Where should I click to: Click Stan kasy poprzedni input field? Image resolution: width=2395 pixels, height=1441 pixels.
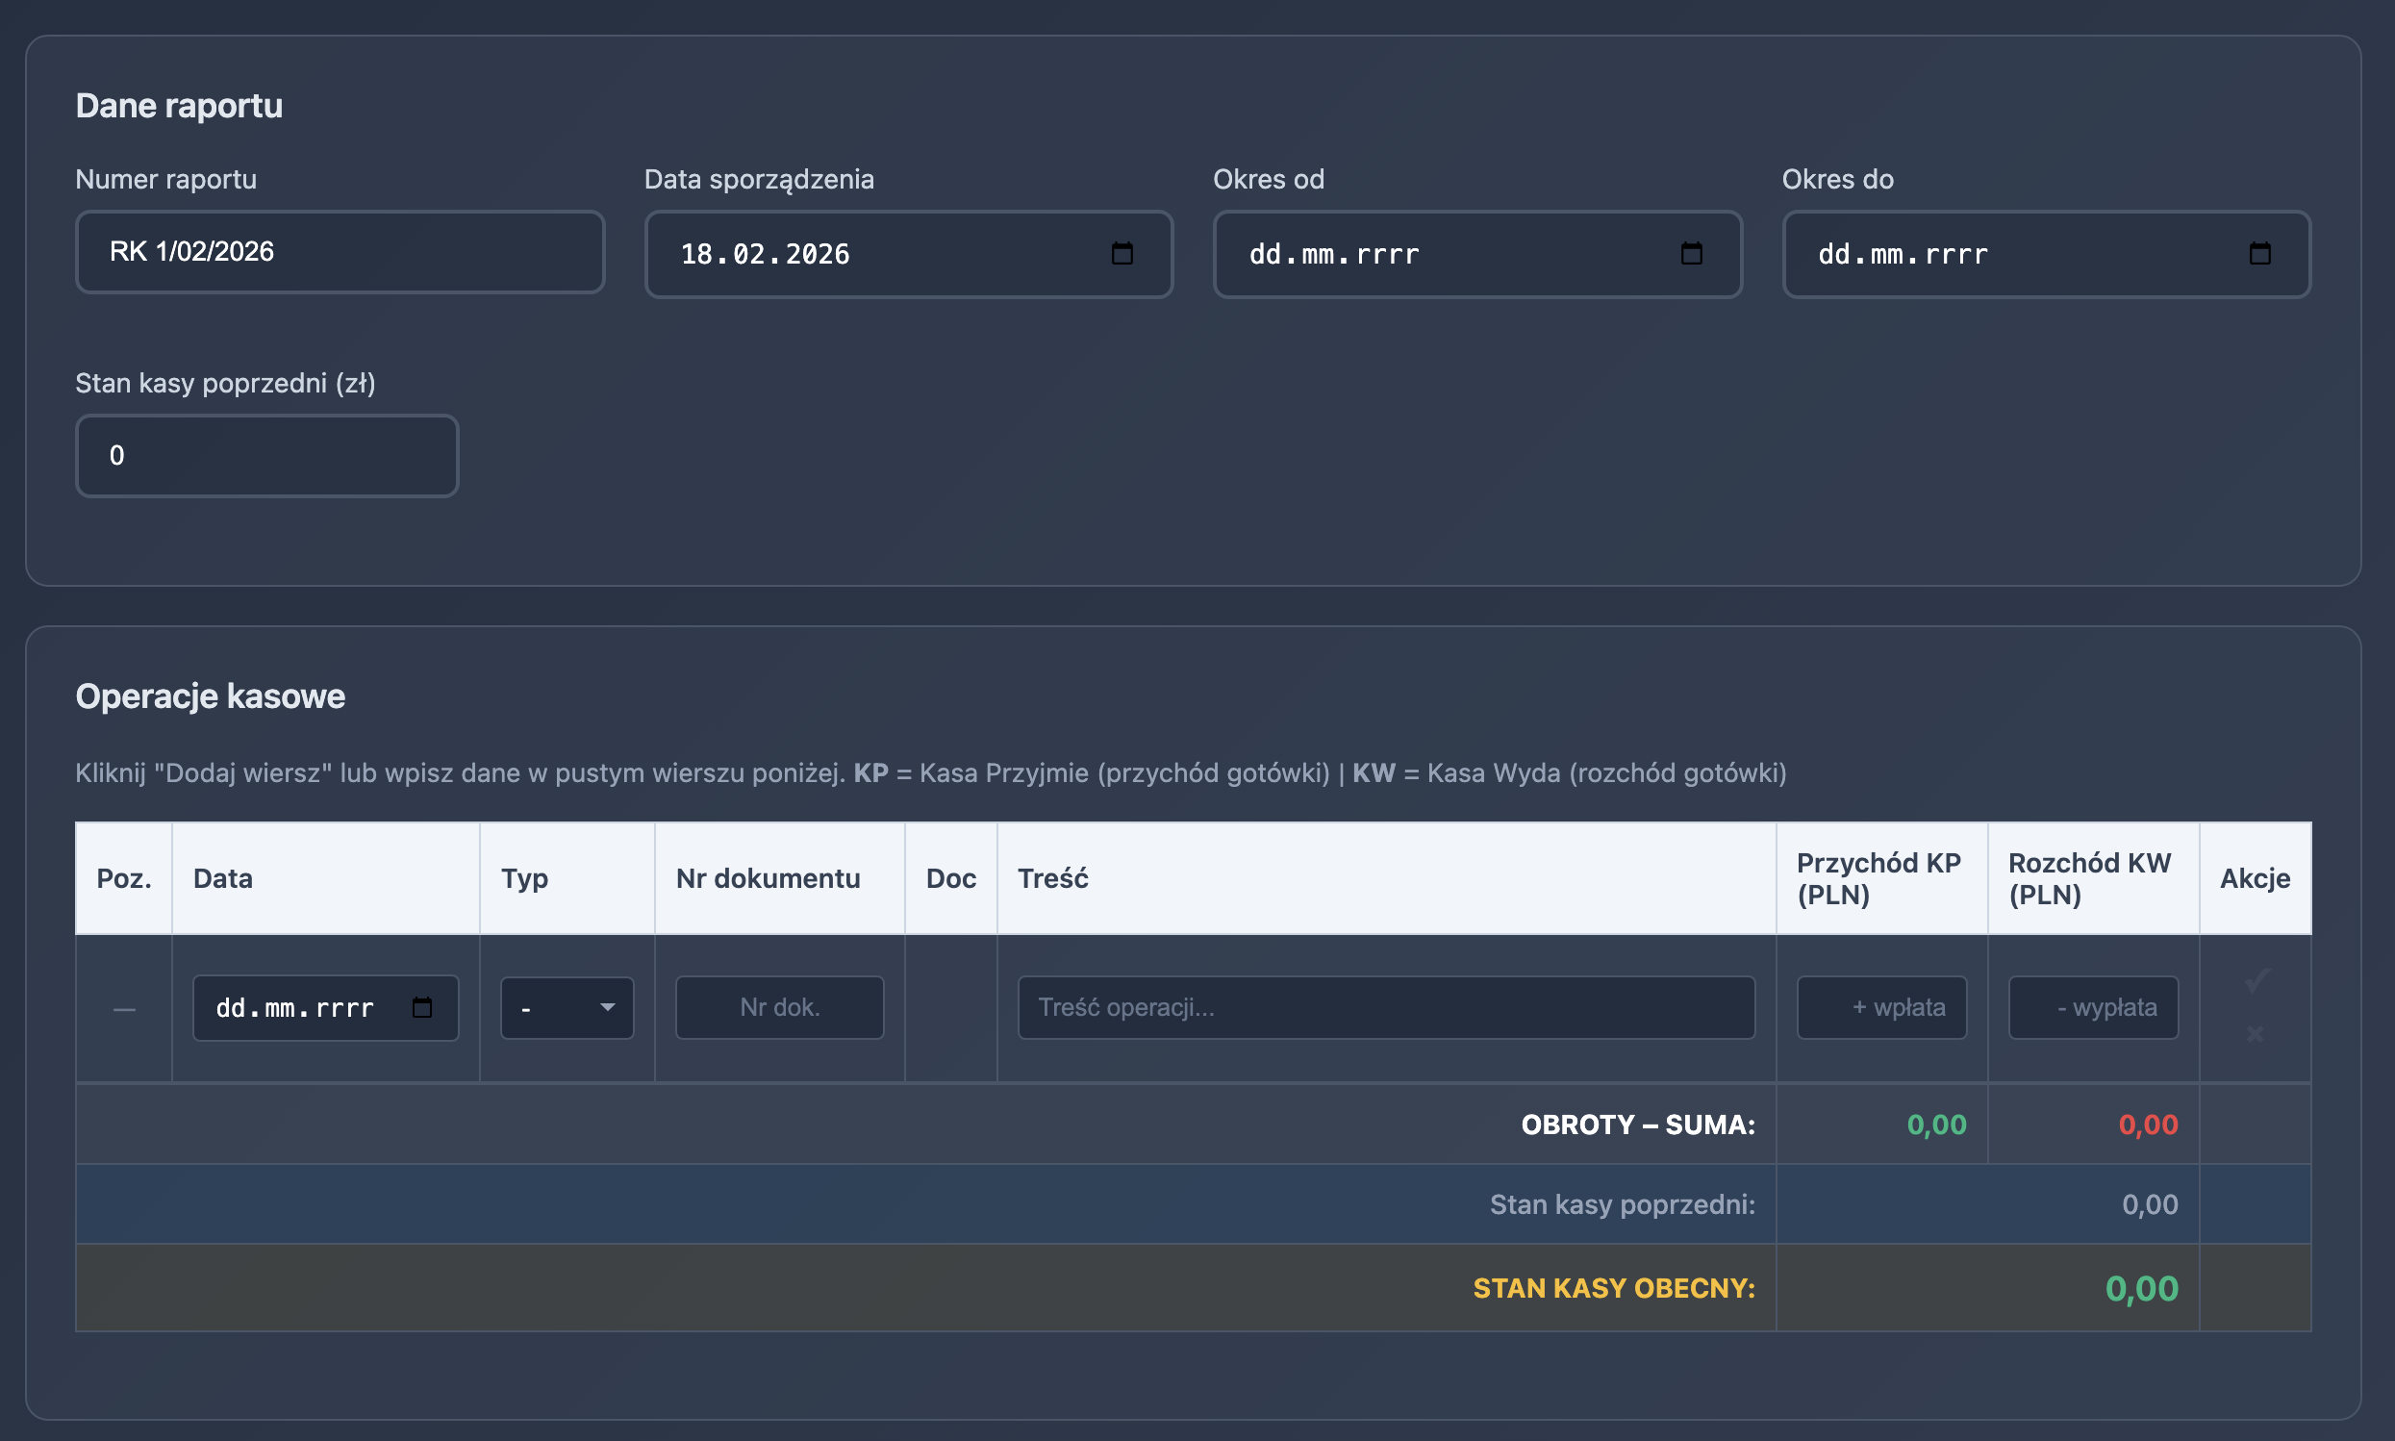(x=267, y=455)
